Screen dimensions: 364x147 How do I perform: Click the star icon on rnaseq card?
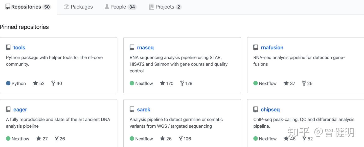(x=162, y=83)
